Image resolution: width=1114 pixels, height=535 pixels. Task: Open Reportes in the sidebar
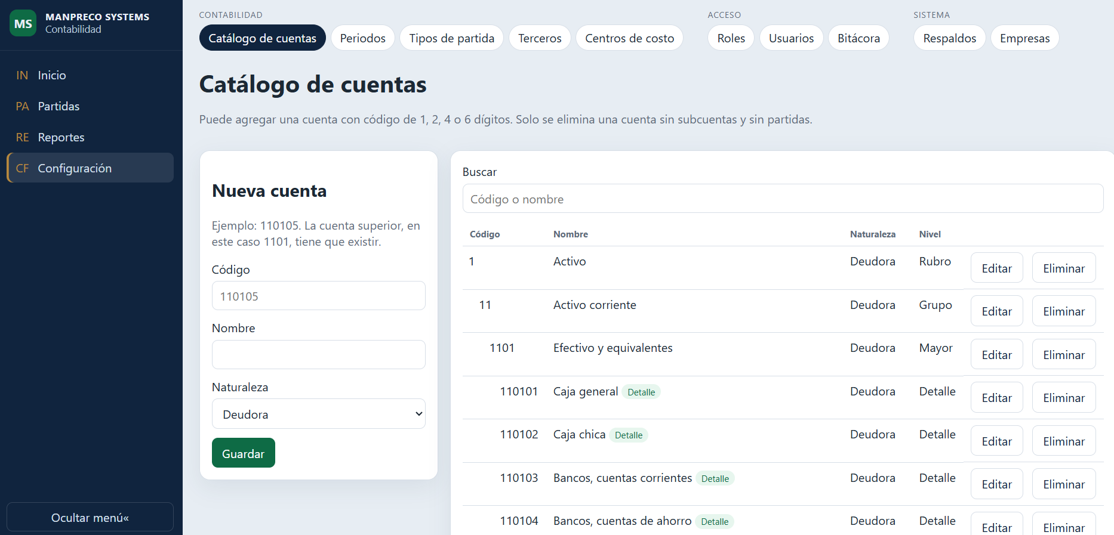click(x=90, y=137)
